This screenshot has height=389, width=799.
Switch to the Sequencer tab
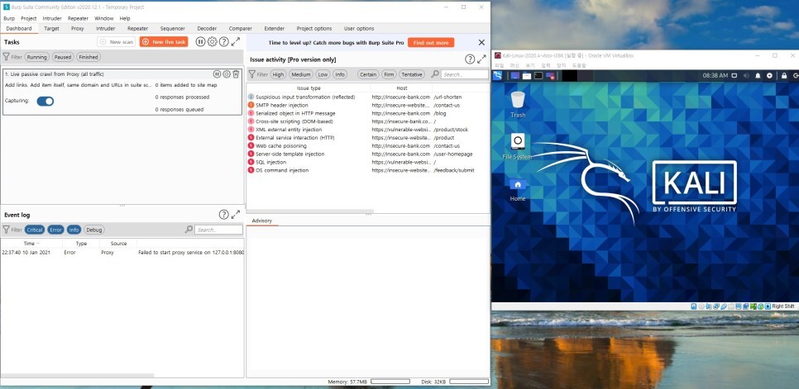(x=173, y=28)
